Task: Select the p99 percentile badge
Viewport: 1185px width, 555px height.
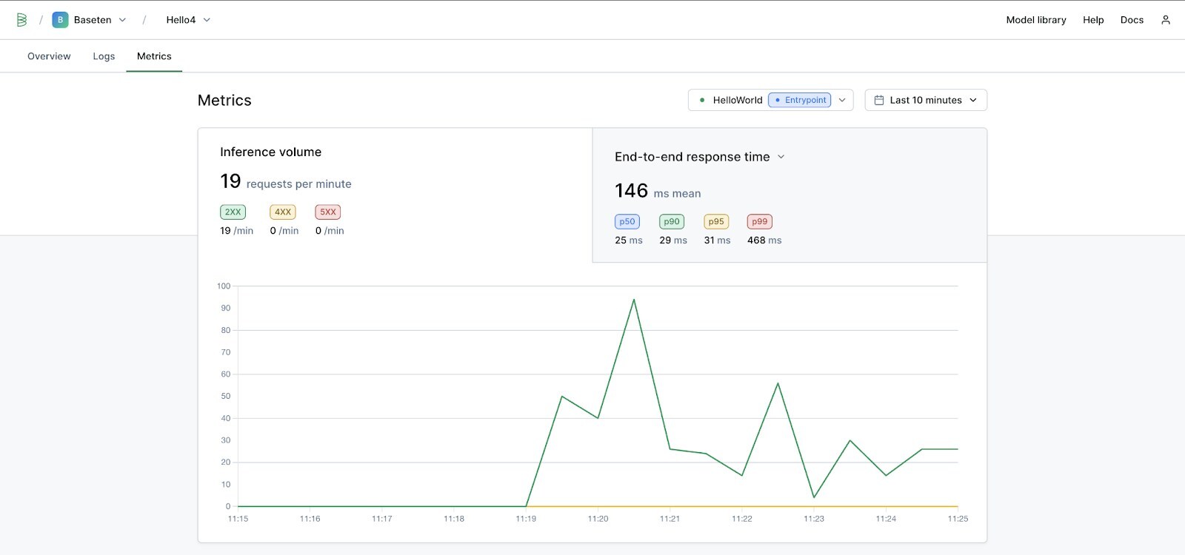Action: pyautogui.click(x=759, y=222)
